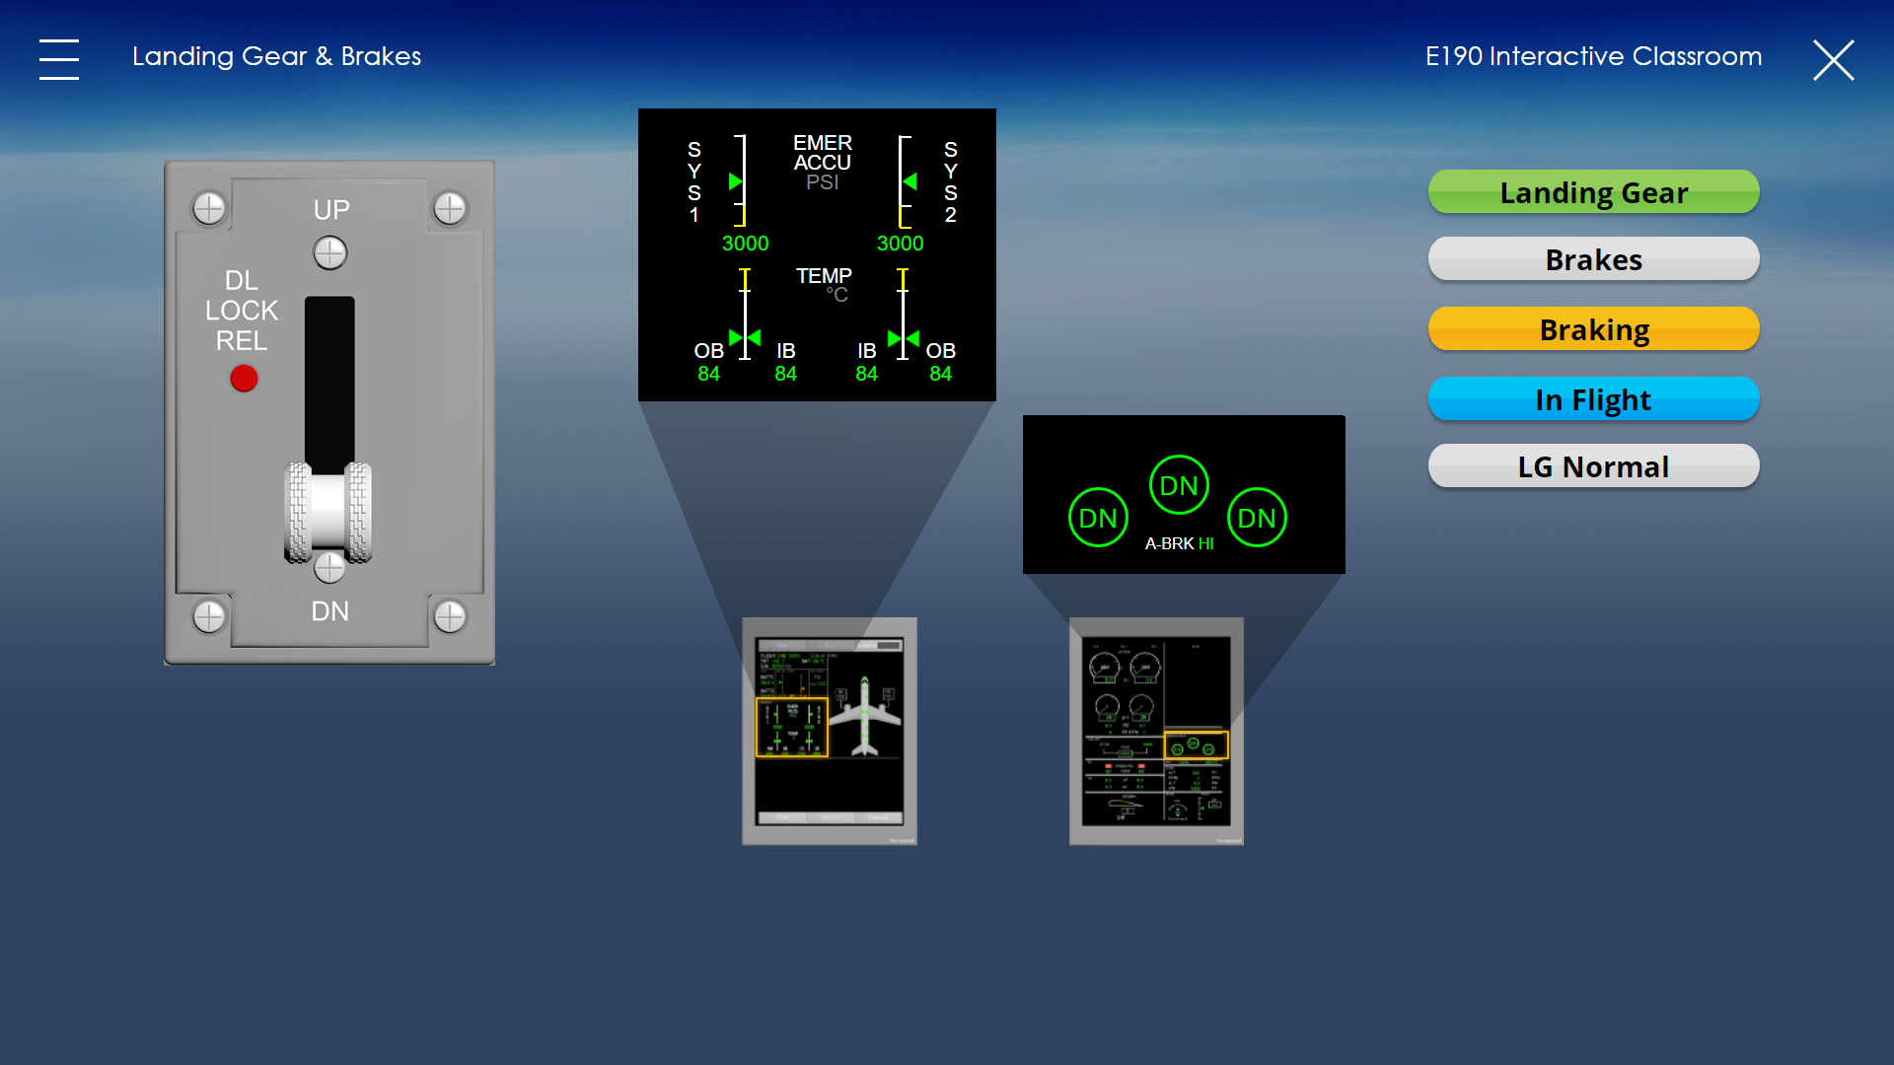Click the left main gear DN indicator

click(x=1098, y=518)
